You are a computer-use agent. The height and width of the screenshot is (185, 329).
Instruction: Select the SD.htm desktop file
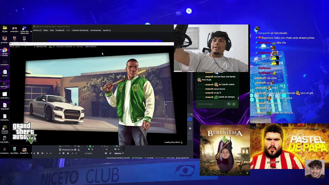click(x=5, y=73)
